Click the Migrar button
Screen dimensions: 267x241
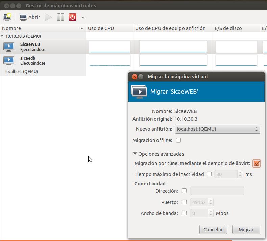[x=246, y=230]
